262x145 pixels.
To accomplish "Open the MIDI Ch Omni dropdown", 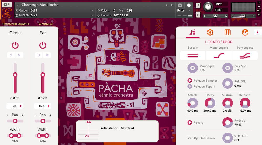I will pos(54,15).
